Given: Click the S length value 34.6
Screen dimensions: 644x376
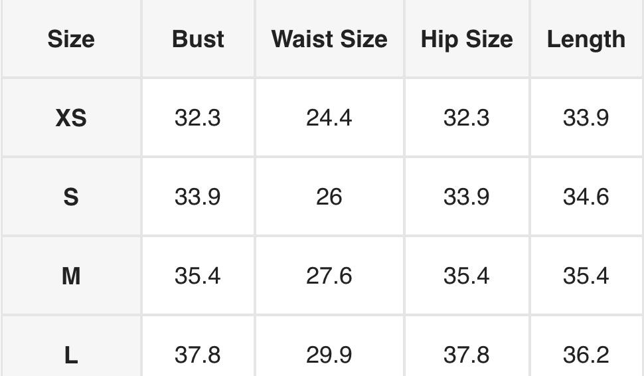Looking at the screenshot, I should pyautogui.click(x=586, y=197).
